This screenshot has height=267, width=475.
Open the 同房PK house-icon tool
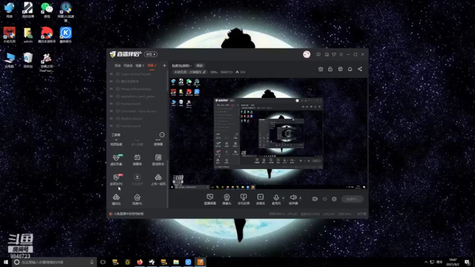[137, 200]
